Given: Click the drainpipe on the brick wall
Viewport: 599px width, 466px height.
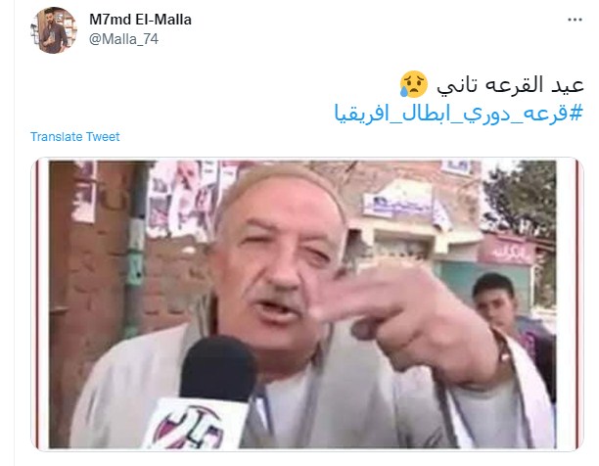Looking at the screenshot, I should 136,249.
